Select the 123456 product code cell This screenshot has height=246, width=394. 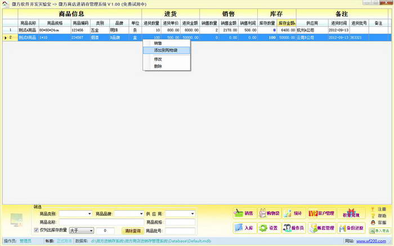tap(80, 30)
